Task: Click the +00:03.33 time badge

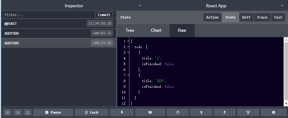Action: [x=102, y=33]
